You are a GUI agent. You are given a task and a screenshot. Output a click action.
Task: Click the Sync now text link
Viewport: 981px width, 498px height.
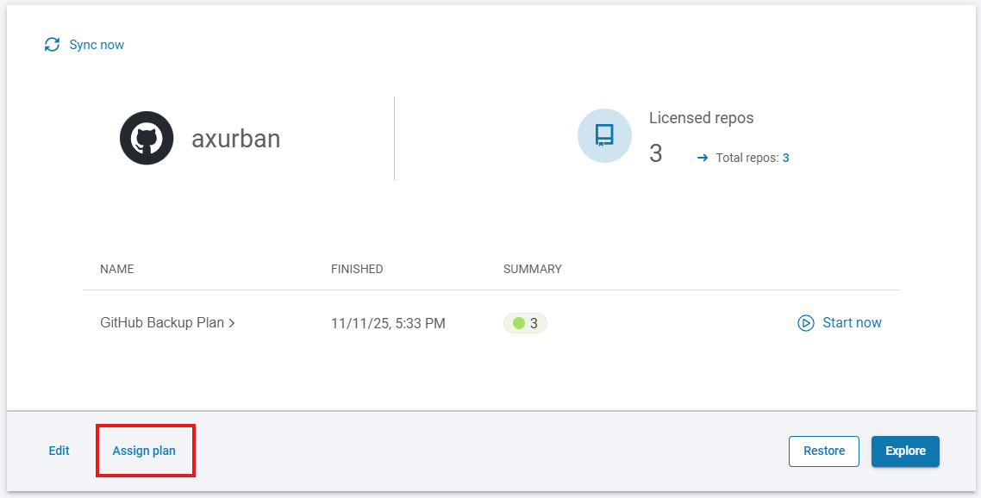tap(97, 45)
